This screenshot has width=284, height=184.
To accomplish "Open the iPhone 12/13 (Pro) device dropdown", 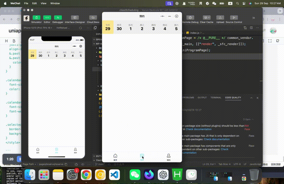I will pyautogui.click(x=38, y=28).
